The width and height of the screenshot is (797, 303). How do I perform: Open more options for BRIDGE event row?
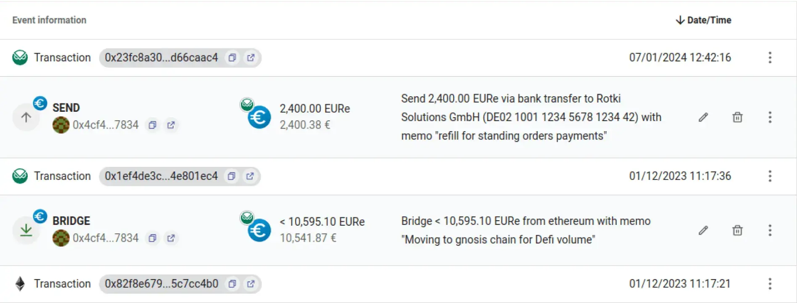tap(770, 230)
